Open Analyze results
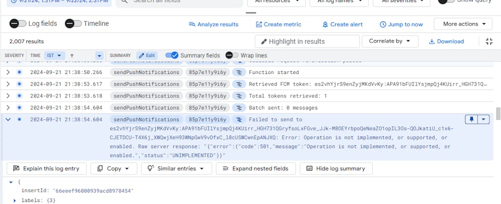 (213, 24)
